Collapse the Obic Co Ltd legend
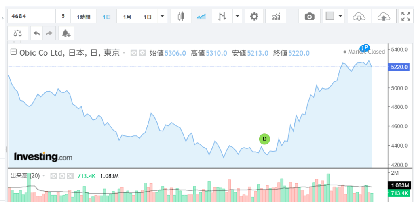The width and height of the screenshot is (414, 202). 13,52
